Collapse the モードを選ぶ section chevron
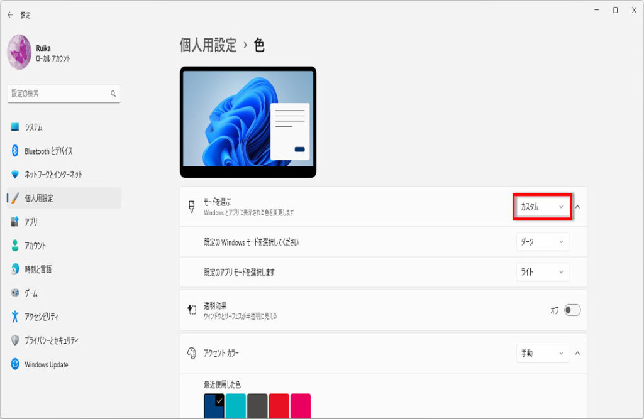644x419 pixels. (x=577, y=207)
